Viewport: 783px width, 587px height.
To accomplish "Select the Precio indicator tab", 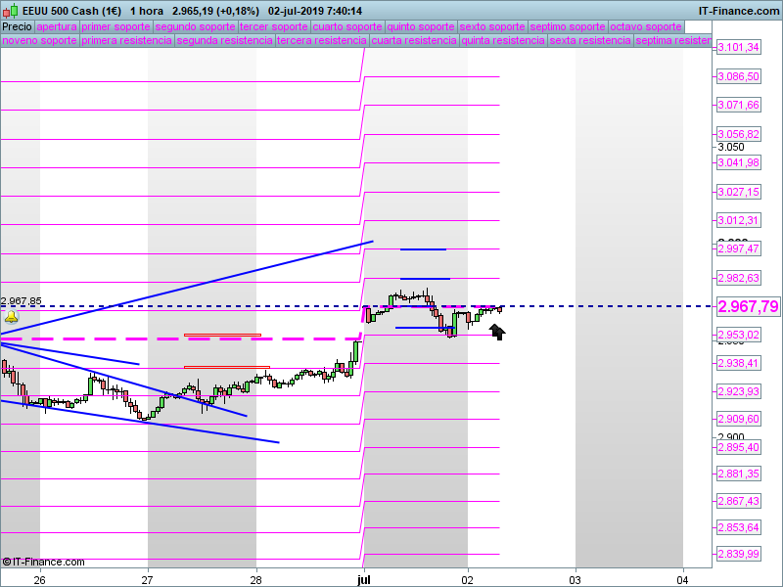I will click(17, 26).
